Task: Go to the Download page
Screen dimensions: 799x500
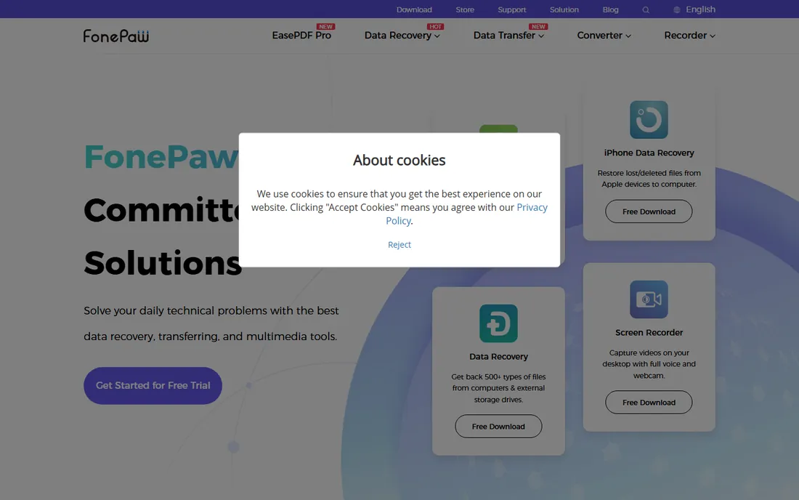Action: pyautogui.click(x=414, y=9)
